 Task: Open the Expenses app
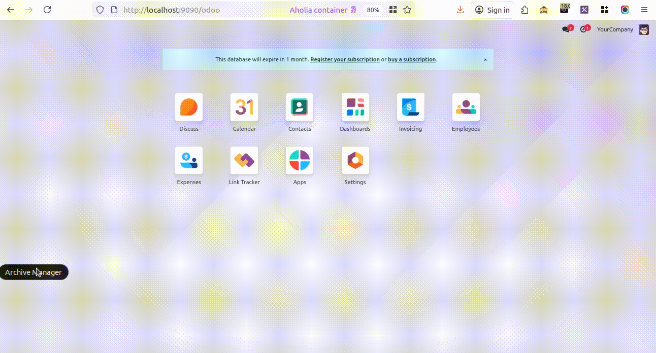coord(189,160)
